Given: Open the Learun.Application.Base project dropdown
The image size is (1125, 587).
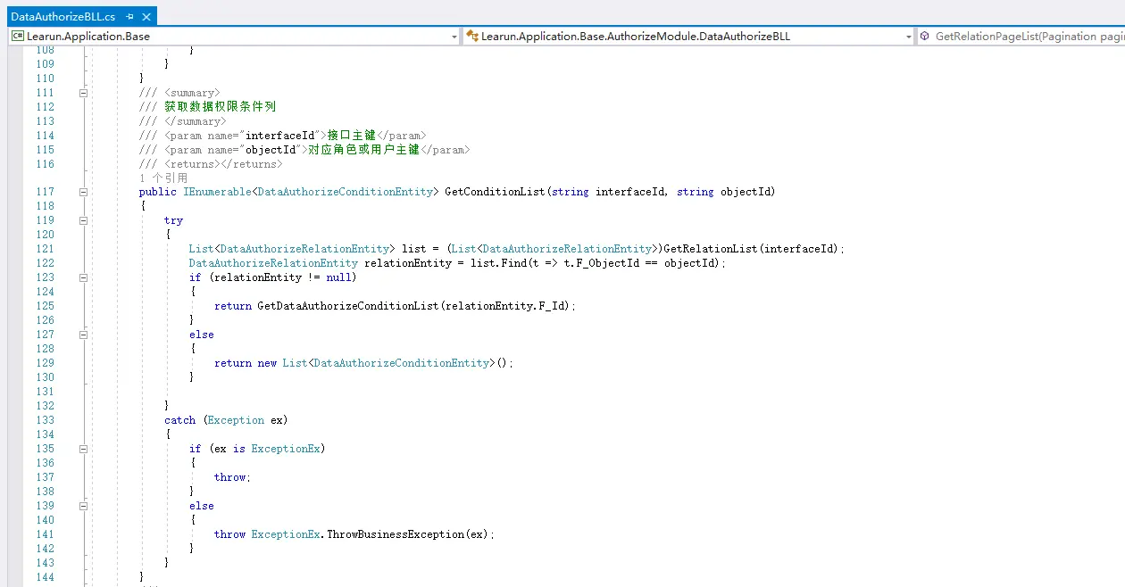Looking at the screenshot, I should tap(454, 37).
